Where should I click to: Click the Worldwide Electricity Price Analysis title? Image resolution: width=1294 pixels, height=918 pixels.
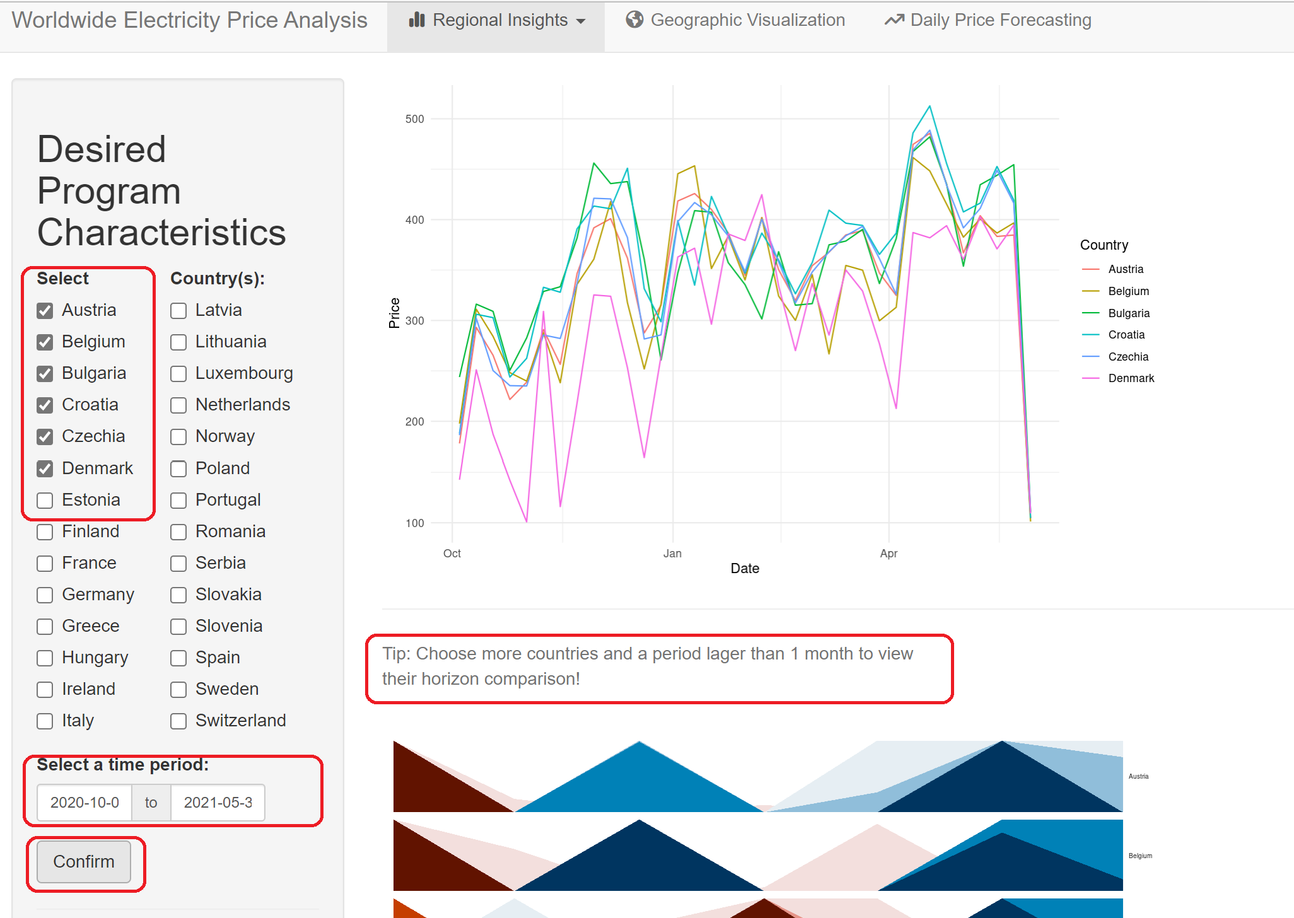(x=189, y=20)
